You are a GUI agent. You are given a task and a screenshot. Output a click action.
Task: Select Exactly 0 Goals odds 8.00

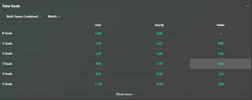pos(160,33)
